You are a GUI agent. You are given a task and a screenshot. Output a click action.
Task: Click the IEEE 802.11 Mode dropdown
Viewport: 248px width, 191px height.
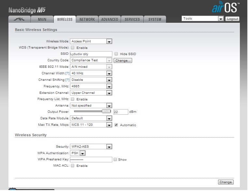click(x=91, y=67)
